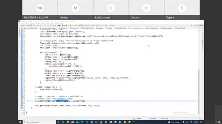
Task: Open the Window menu
Action: pyautogui.click(x=57, y=23)
